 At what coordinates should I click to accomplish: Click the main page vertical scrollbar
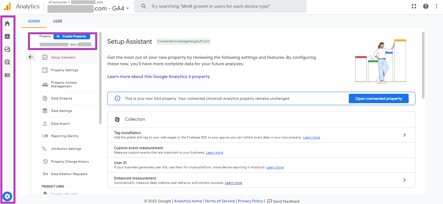click(423, 66)
